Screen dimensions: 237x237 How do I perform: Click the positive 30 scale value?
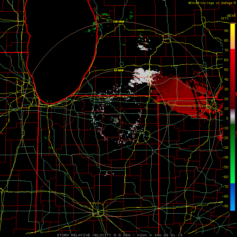pos(226,89)
